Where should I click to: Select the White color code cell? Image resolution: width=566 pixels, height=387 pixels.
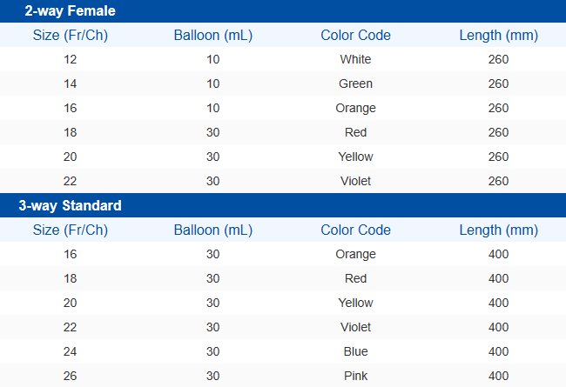(x=355, y=60)
